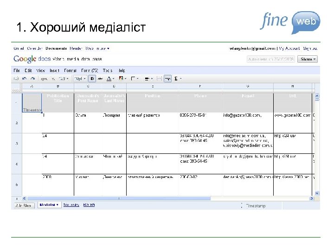Undo the last action

(x=24, y=79)
